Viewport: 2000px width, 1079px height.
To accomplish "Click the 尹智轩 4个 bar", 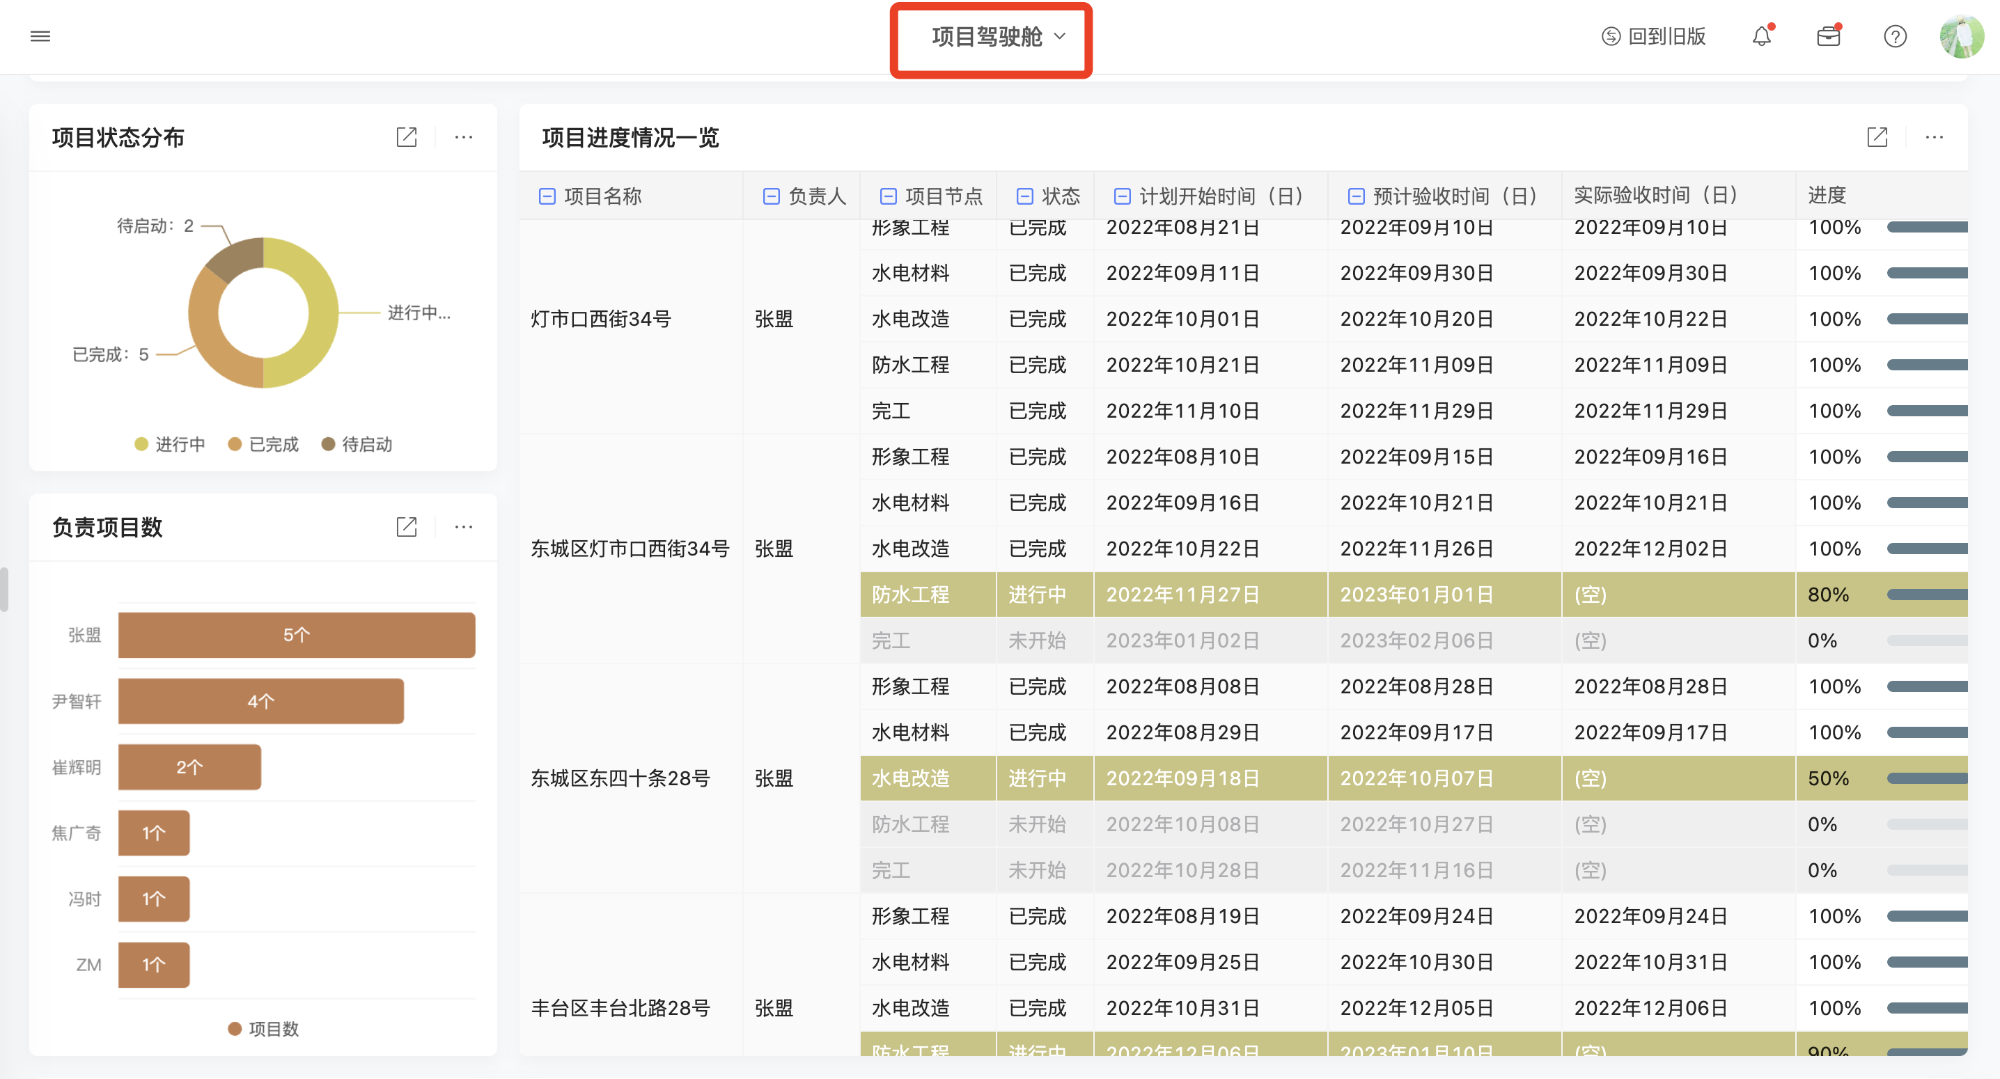I will 261,701.
